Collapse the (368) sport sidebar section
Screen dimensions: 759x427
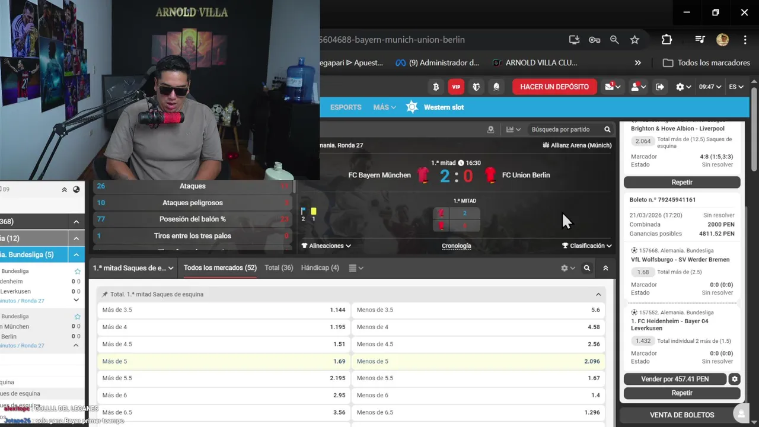76,222
